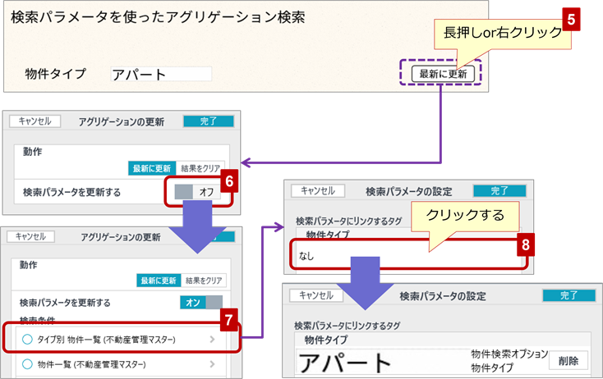Open chevron for 物件一覧 (不動産管理マスター) row
This screenshot has height=379, width=603.
(x=212, y=364)
